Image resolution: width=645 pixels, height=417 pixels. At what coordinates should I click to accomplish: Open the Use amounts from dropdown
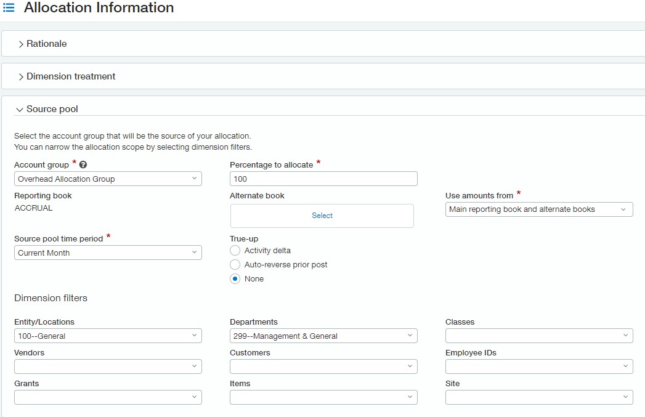(x=539, y=209)
